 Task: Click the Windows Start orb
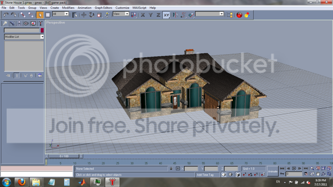tap(7, 182)
